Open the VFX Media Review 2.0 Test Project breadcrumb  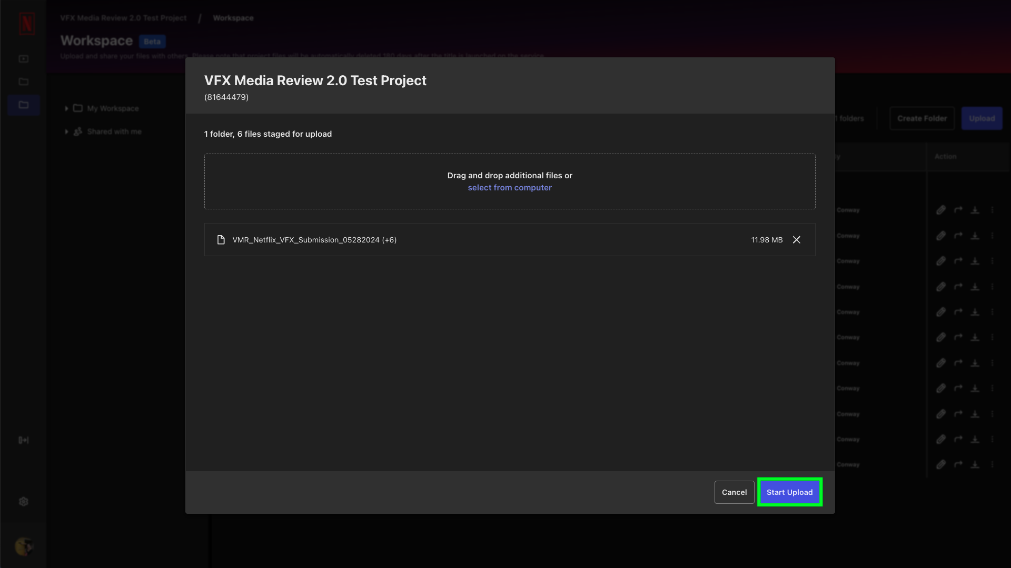click(x=123, y=18)
